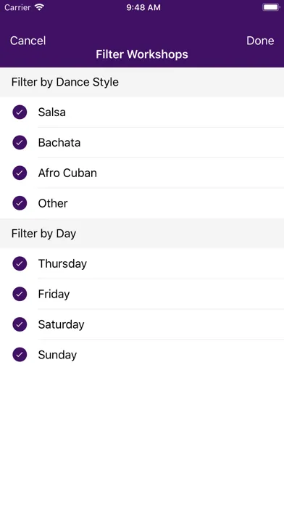
Task: Tap the Afro Cuban label
Action: point(67,173)
